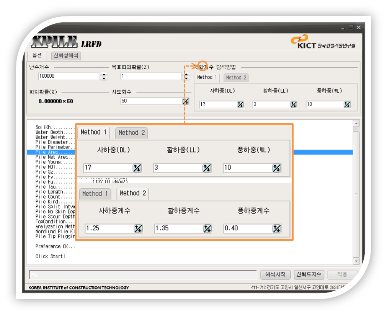
Task: Select the Water Depth row
Action: point(55,132)
